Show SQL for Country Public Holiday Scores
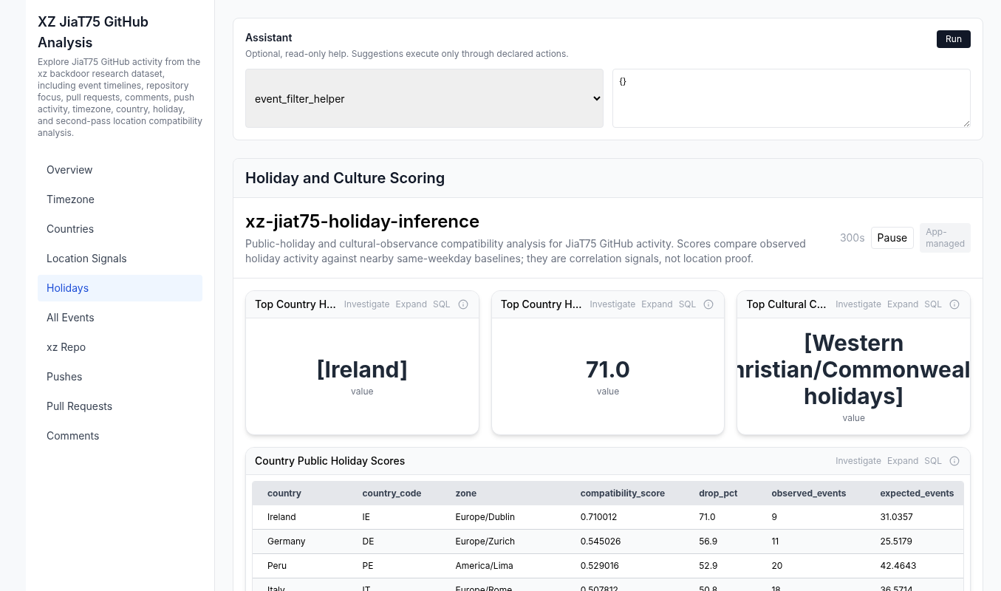This screenshot has height=591, width=1001. point(933,461)
